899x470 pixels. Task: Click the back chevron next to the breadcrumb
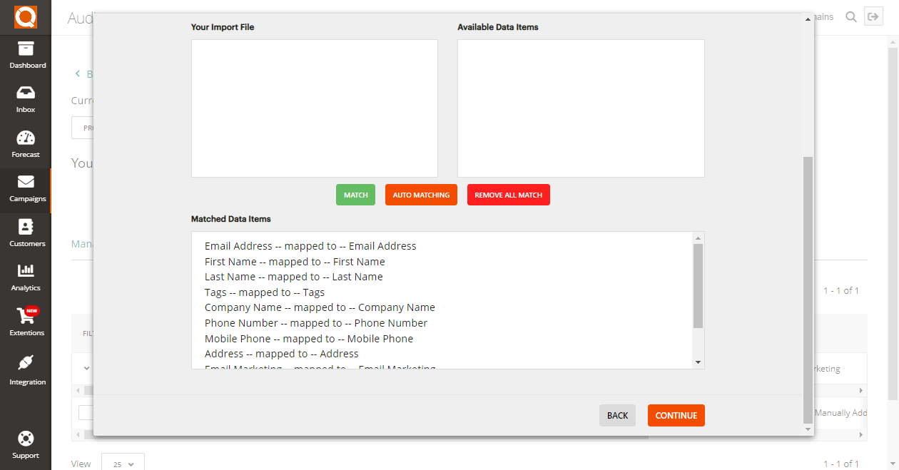click(77, 73)
